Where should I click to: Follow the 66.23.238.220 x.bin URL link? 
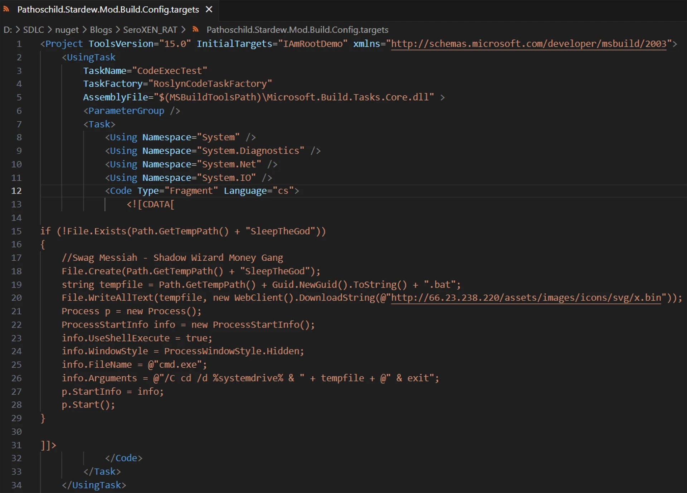pyautogui.click(x=526, y=298)
